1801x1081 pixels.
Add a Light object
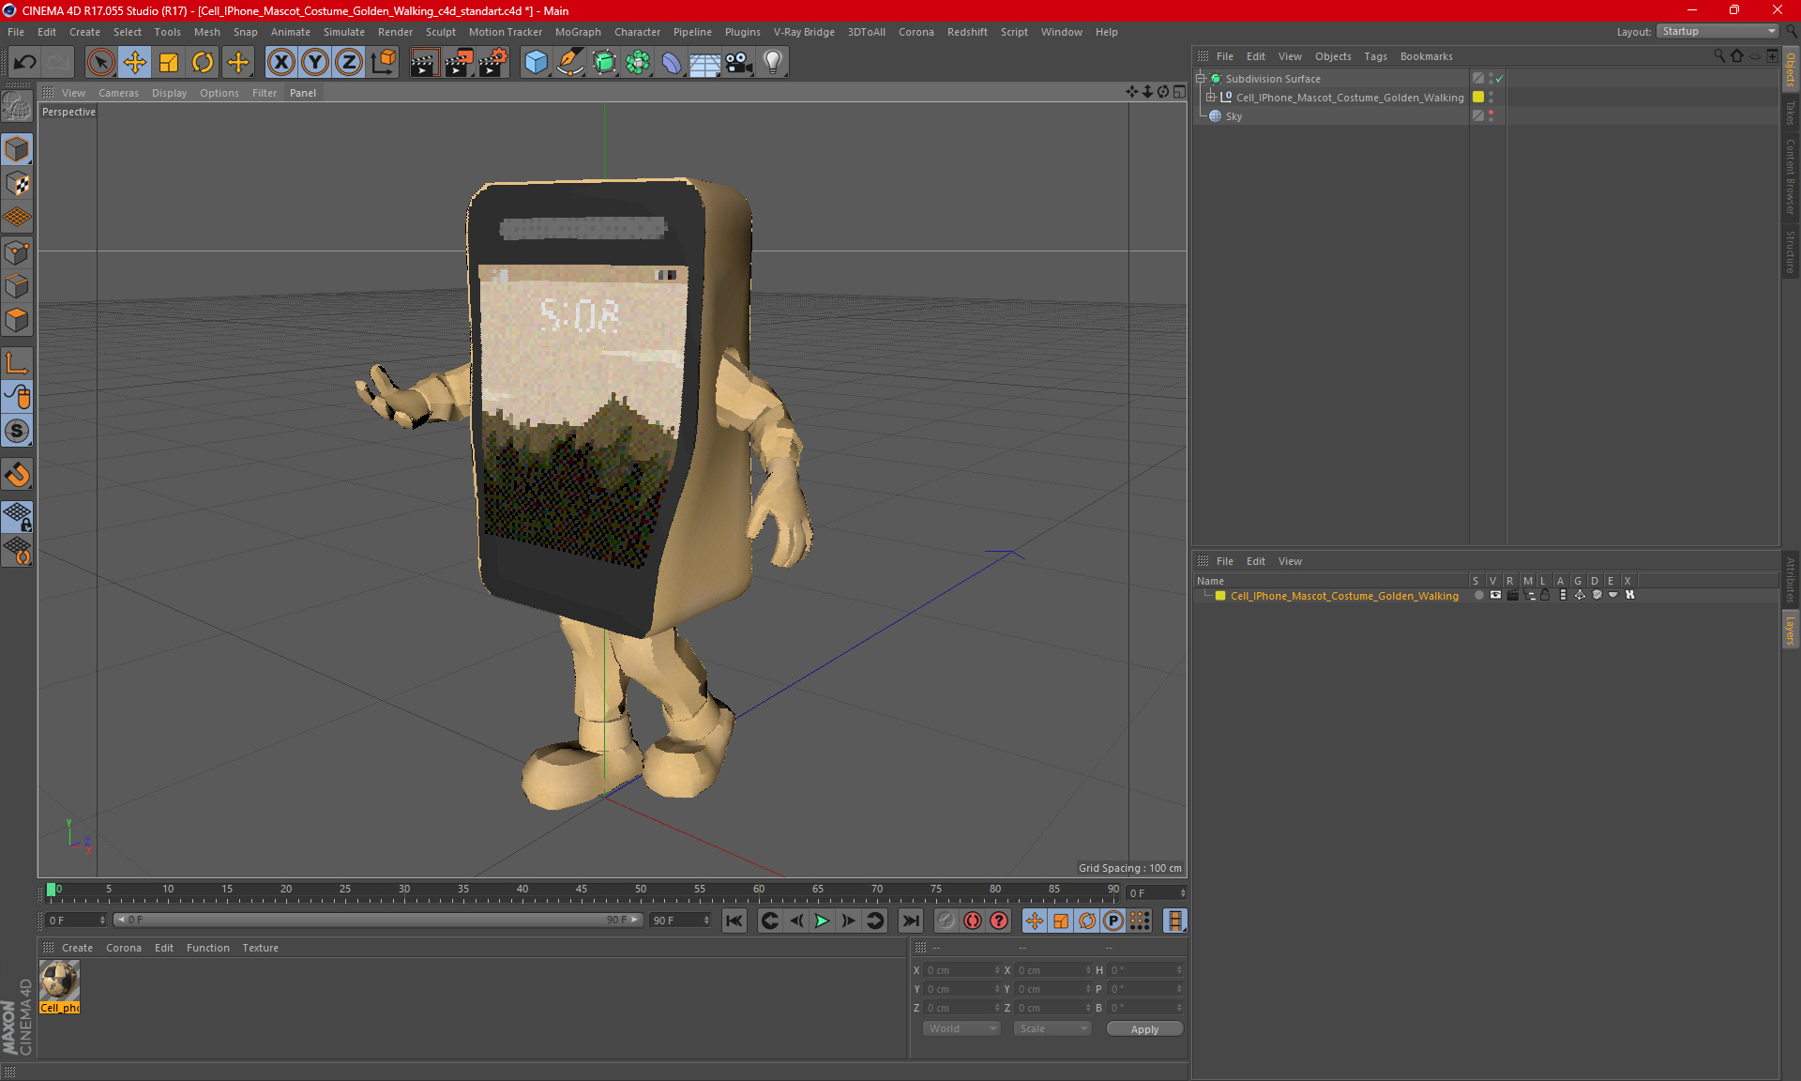(x=773, y=63)
